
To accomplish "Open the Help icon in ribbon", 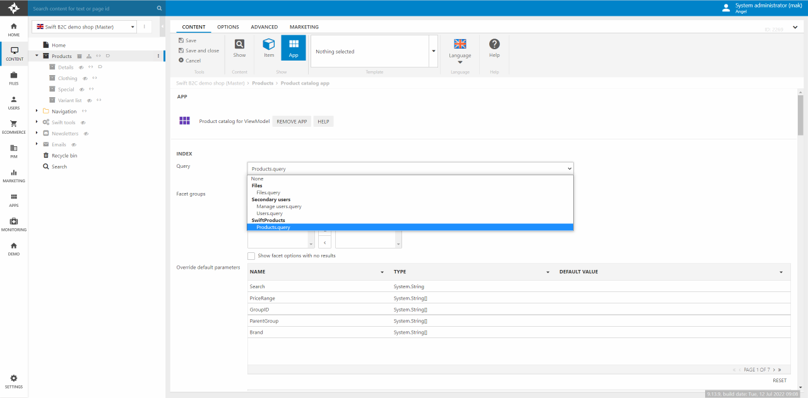I will [494, 47].
